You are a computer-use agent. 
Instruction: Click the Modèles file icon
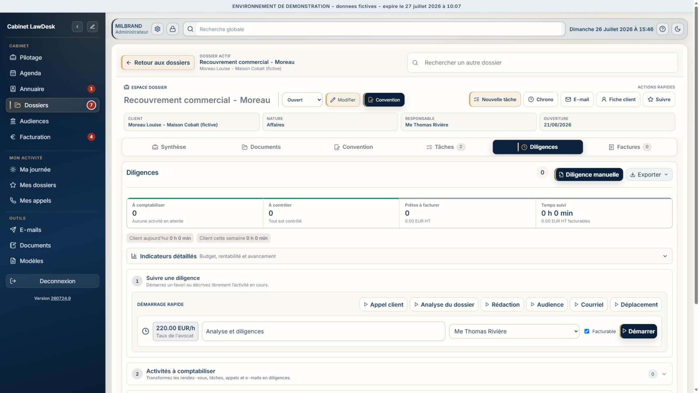click(13, 261)
